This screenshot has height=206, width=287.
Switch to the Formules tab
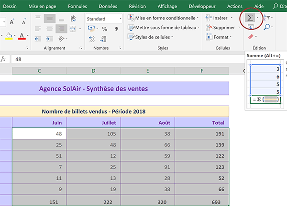pos(77,6)
